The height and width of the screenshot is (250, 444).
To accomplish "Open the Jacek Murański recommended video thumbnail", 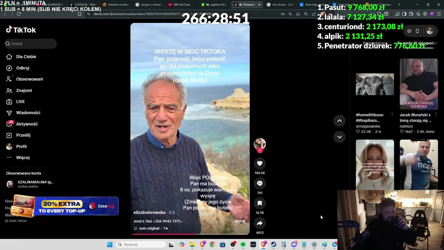I will 419,84.
